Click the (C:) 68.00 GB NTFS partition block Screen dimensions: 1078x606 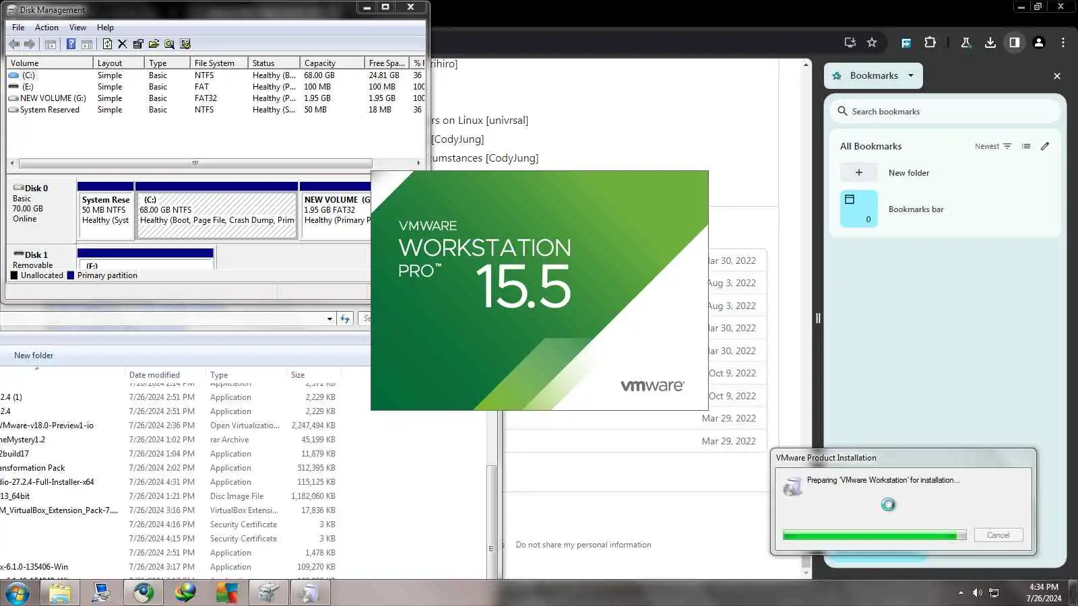pyautogui.click(x=217, y=215)
